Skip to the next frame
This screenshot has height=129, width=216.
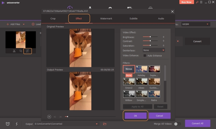(x=60, y=117)
